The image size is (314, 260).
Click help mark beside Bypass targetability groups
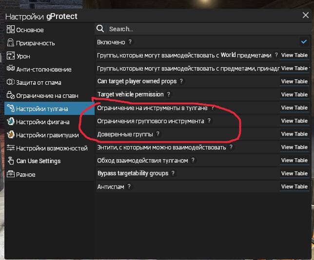(x=173, y=173)
